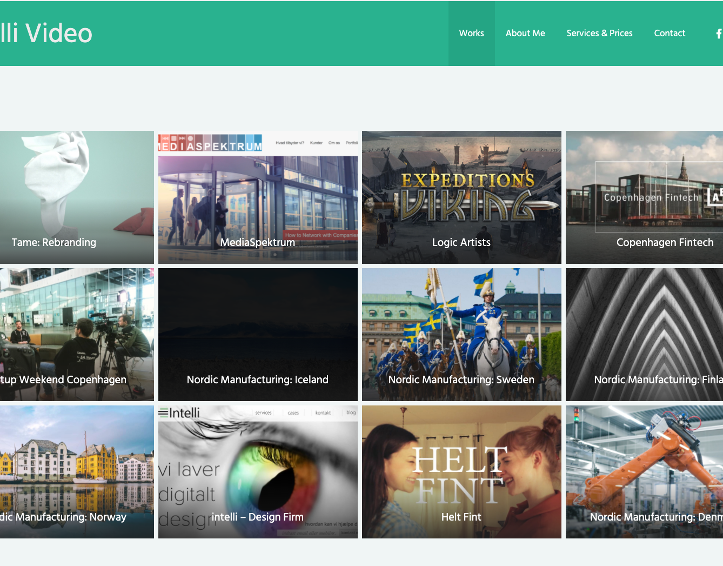The image size is (723, 566).
Task: Open Logic Artists Expeditions Viking project
Action: click(461, 197)
